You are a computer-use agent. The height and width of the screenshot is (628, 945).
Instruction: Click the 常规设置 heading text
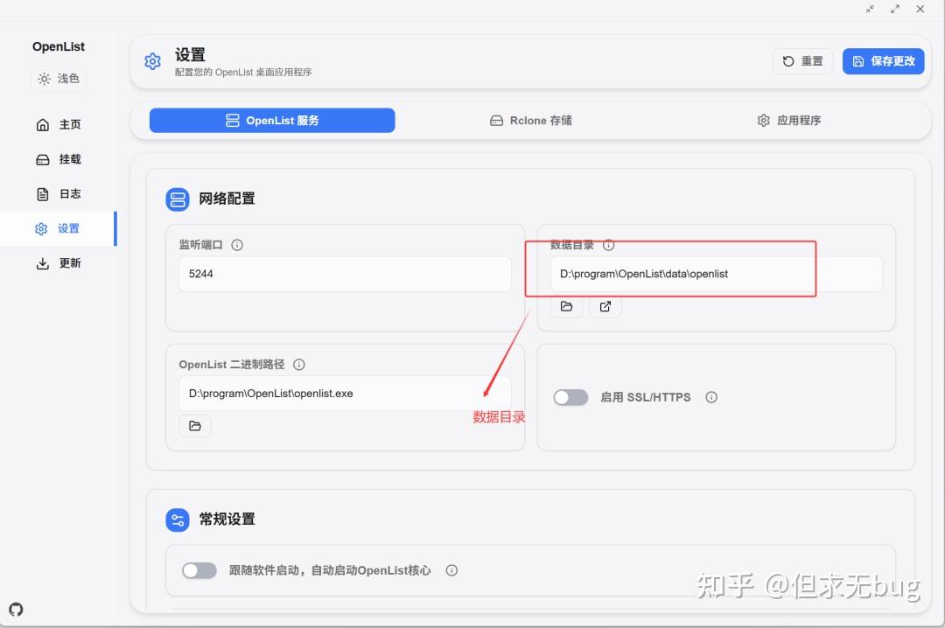227,520
